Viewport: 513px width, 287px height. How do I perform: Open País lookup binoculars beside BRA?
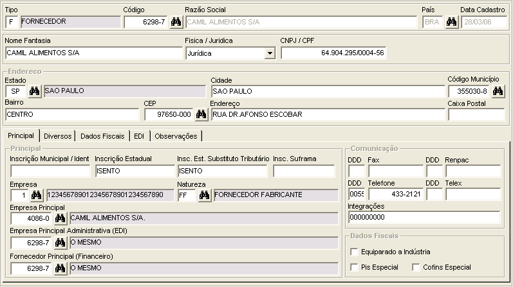(x=451, y=22)
